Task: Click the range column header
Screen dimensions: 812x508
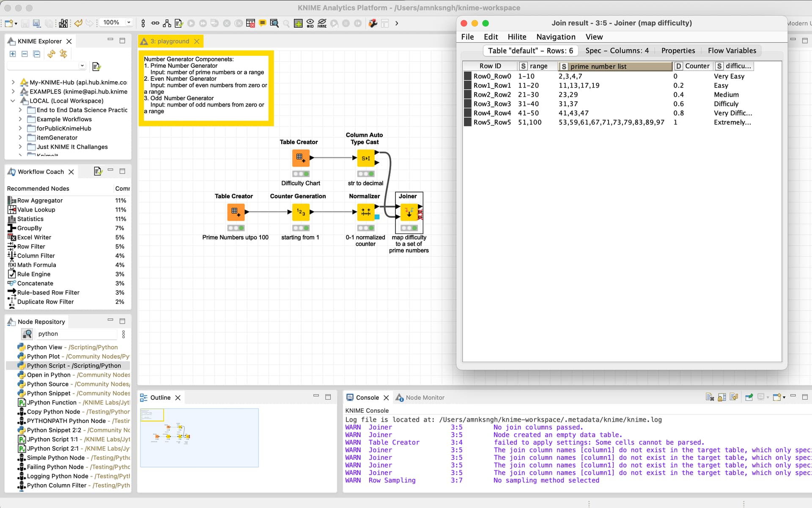Action: [537, 66]
